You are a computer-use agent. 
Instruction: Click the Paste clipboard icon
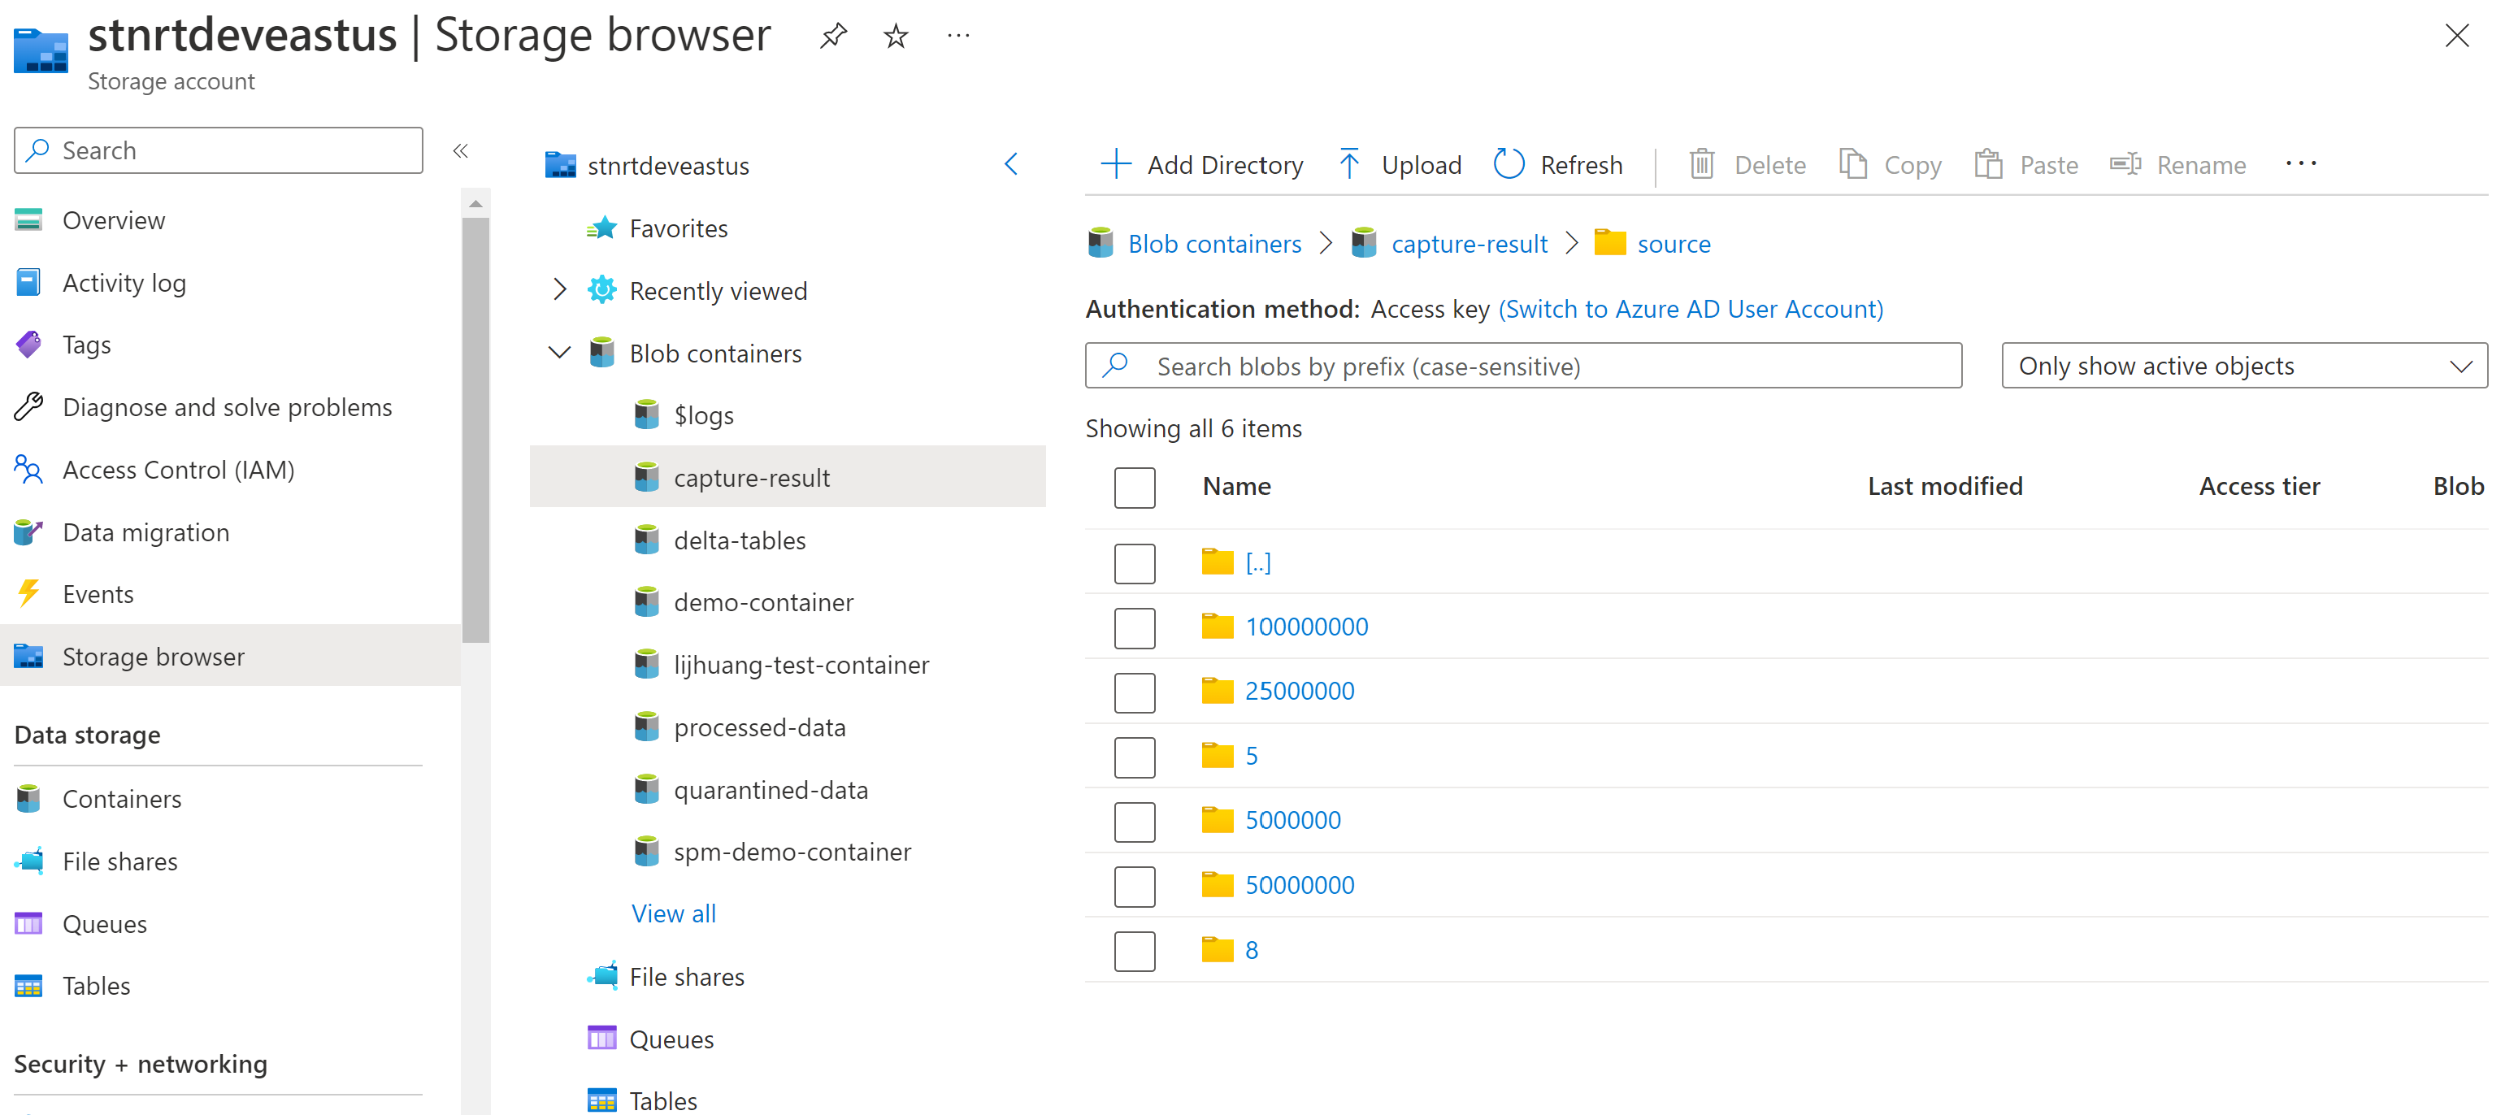(1988, 164)
